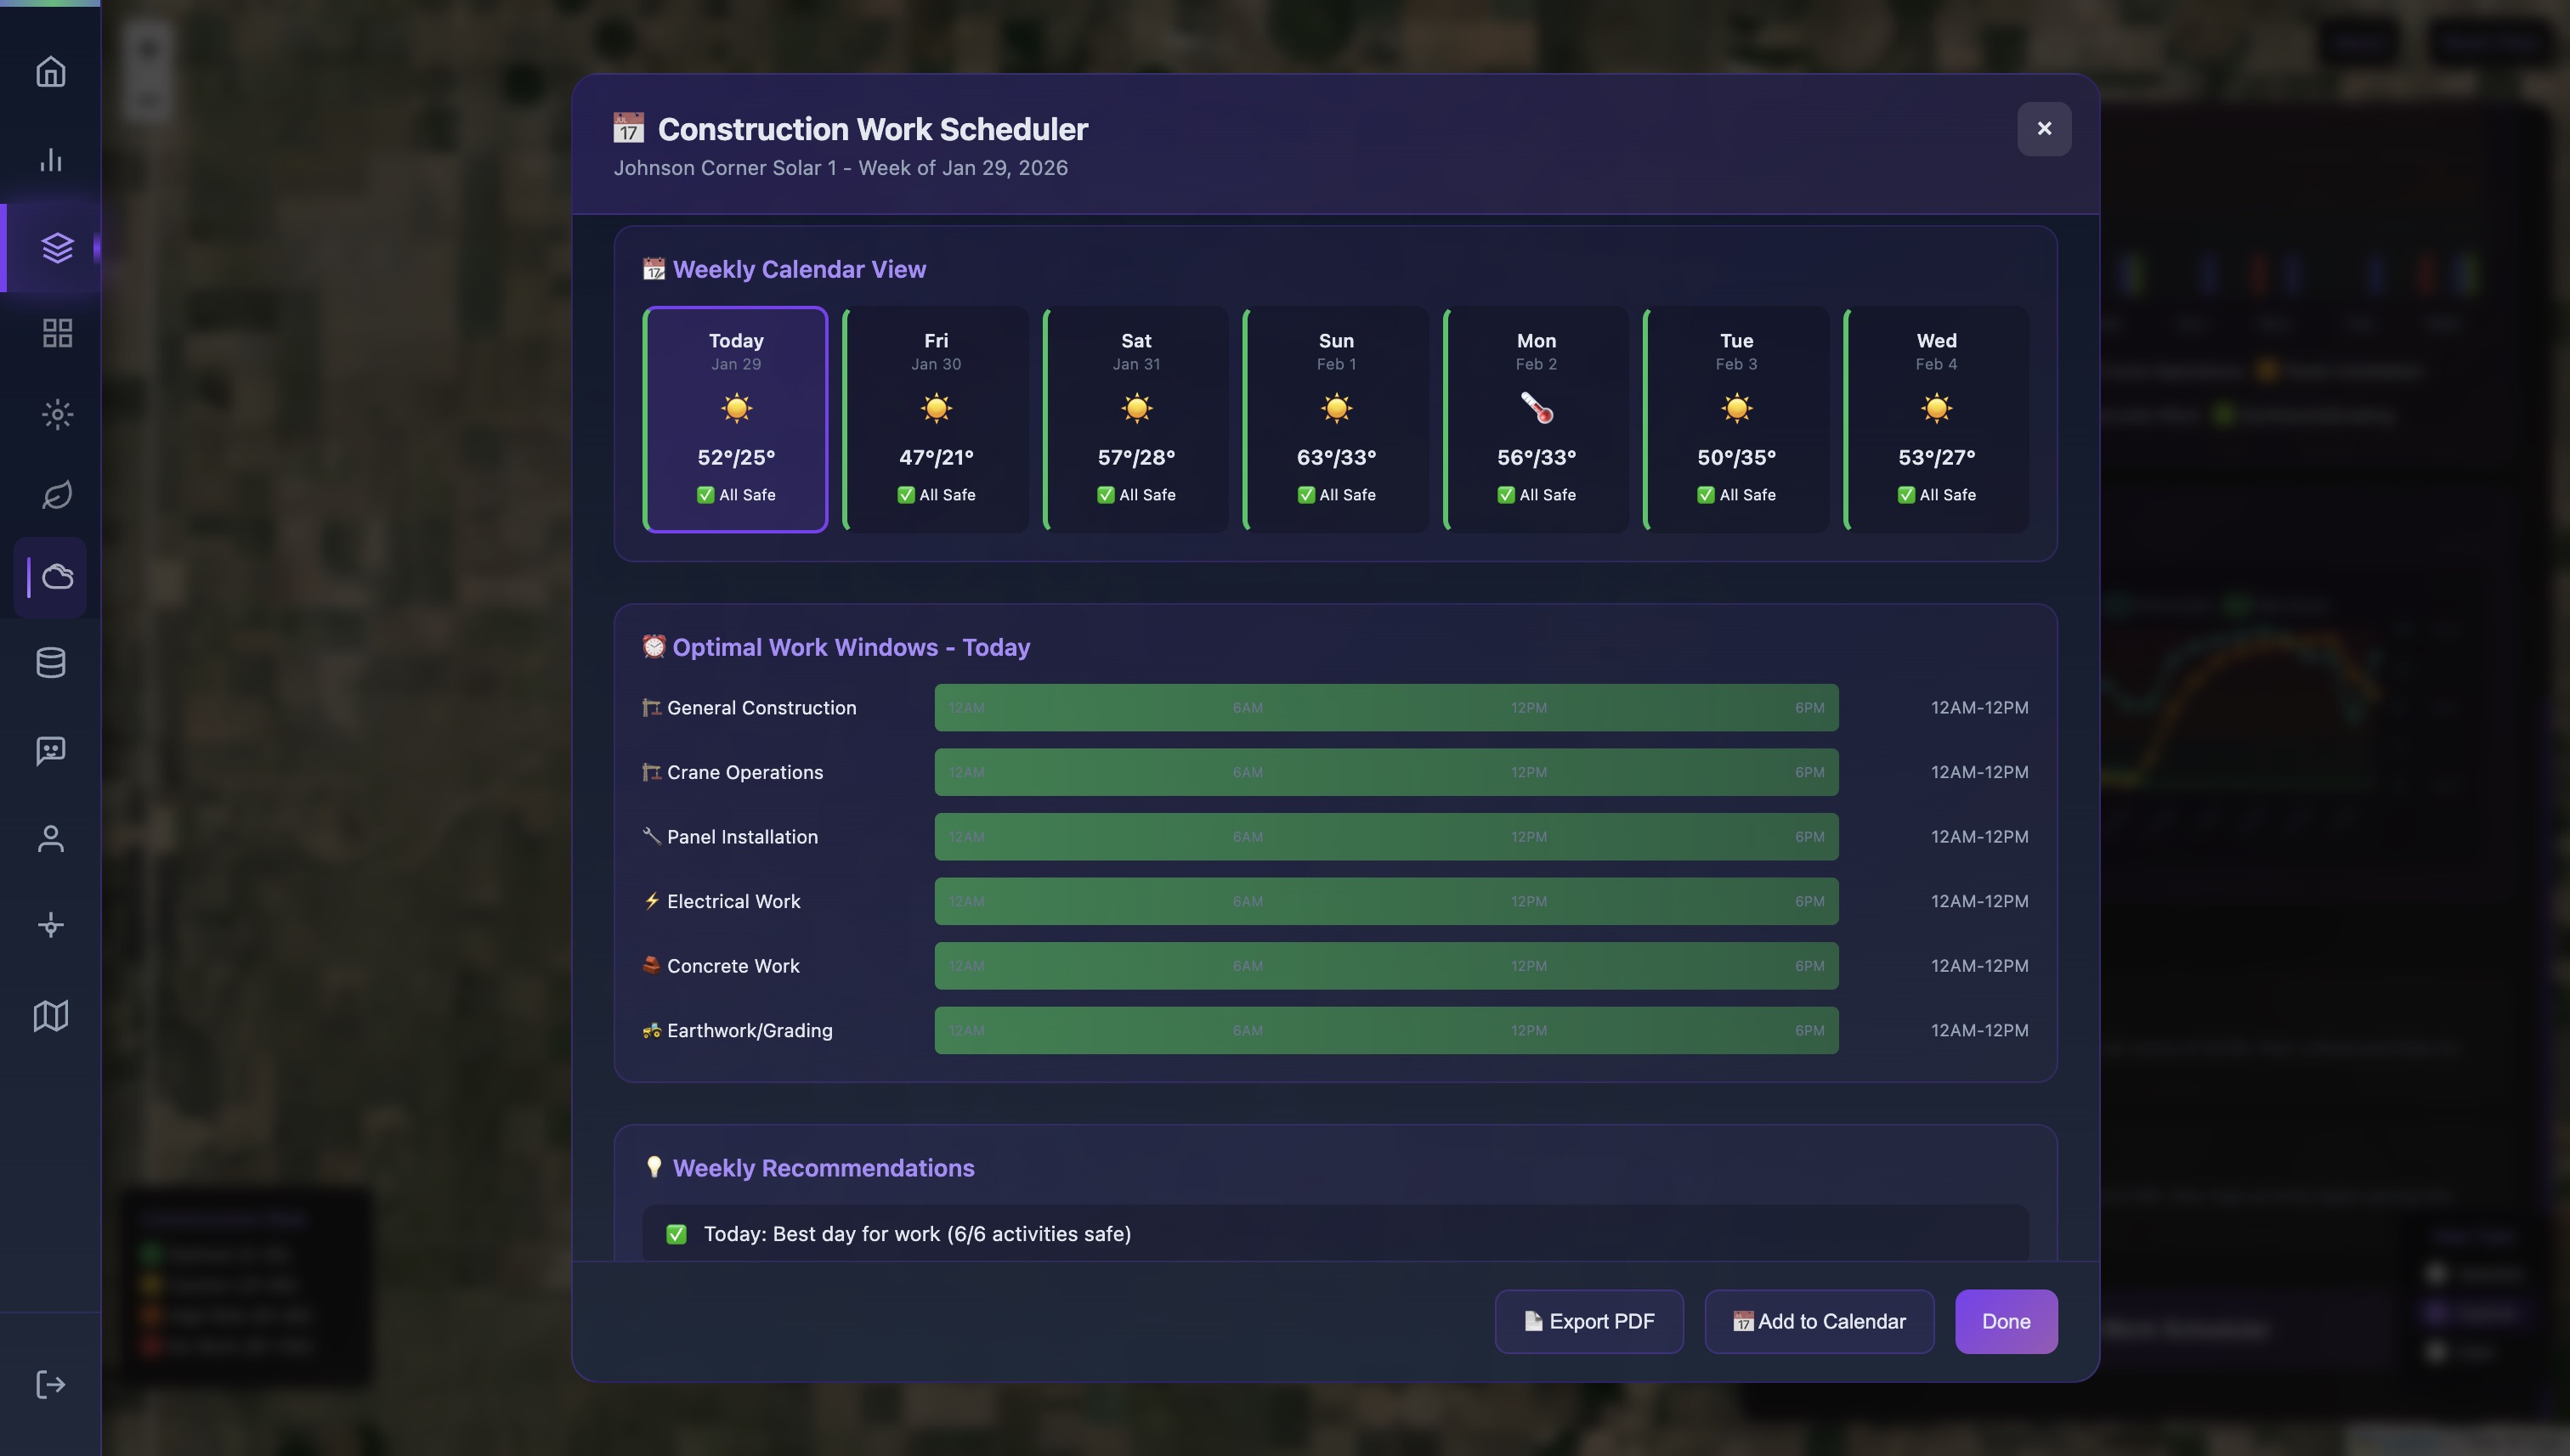2570x1456 pixels.
Task: Click the Export PDF button
Action: click(x=1588, y=1321)
